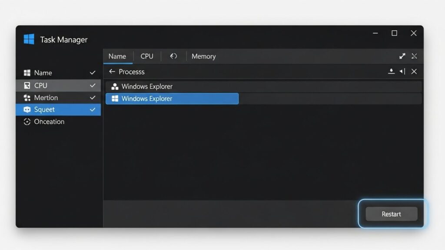Screen dimensions: 445x250
Task: Select the circular arrow history tab
Action: tap(173, 56)
